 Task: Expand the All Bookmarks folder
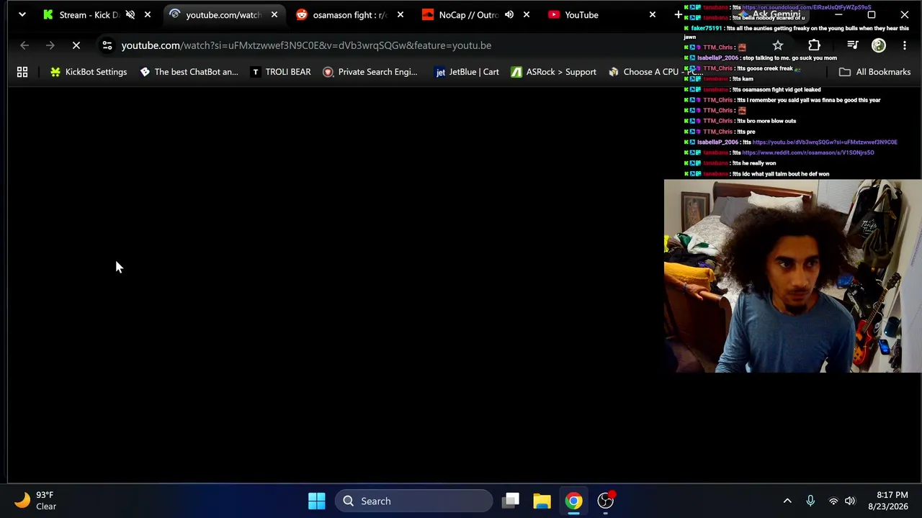[x=875, y=72]
